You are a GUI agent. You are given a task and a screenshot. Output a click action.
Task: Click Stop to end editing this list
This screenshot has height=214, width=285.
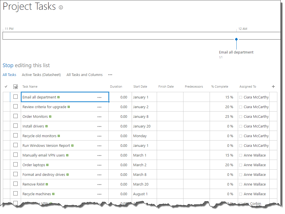coord(8,65)
